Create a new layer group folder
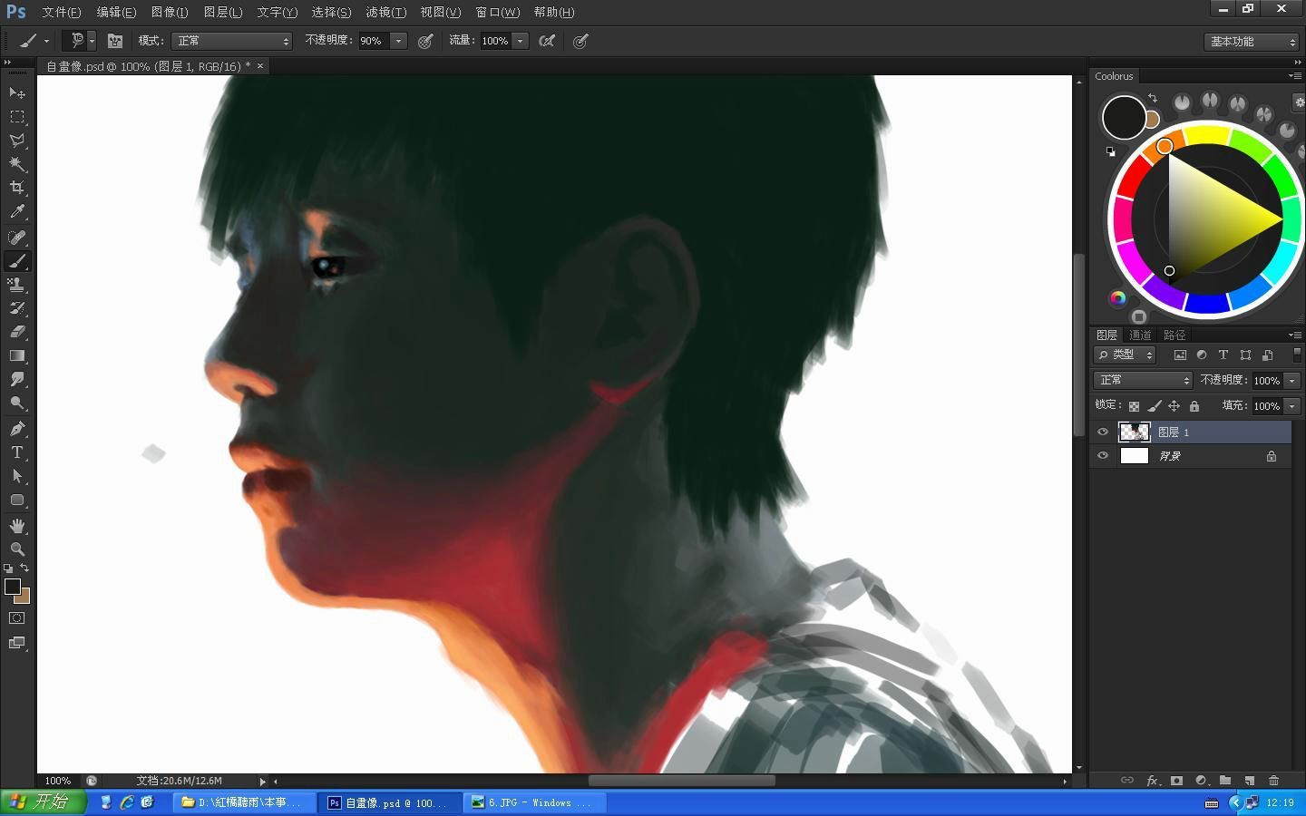1306x816 pixels. (1225, 780)
